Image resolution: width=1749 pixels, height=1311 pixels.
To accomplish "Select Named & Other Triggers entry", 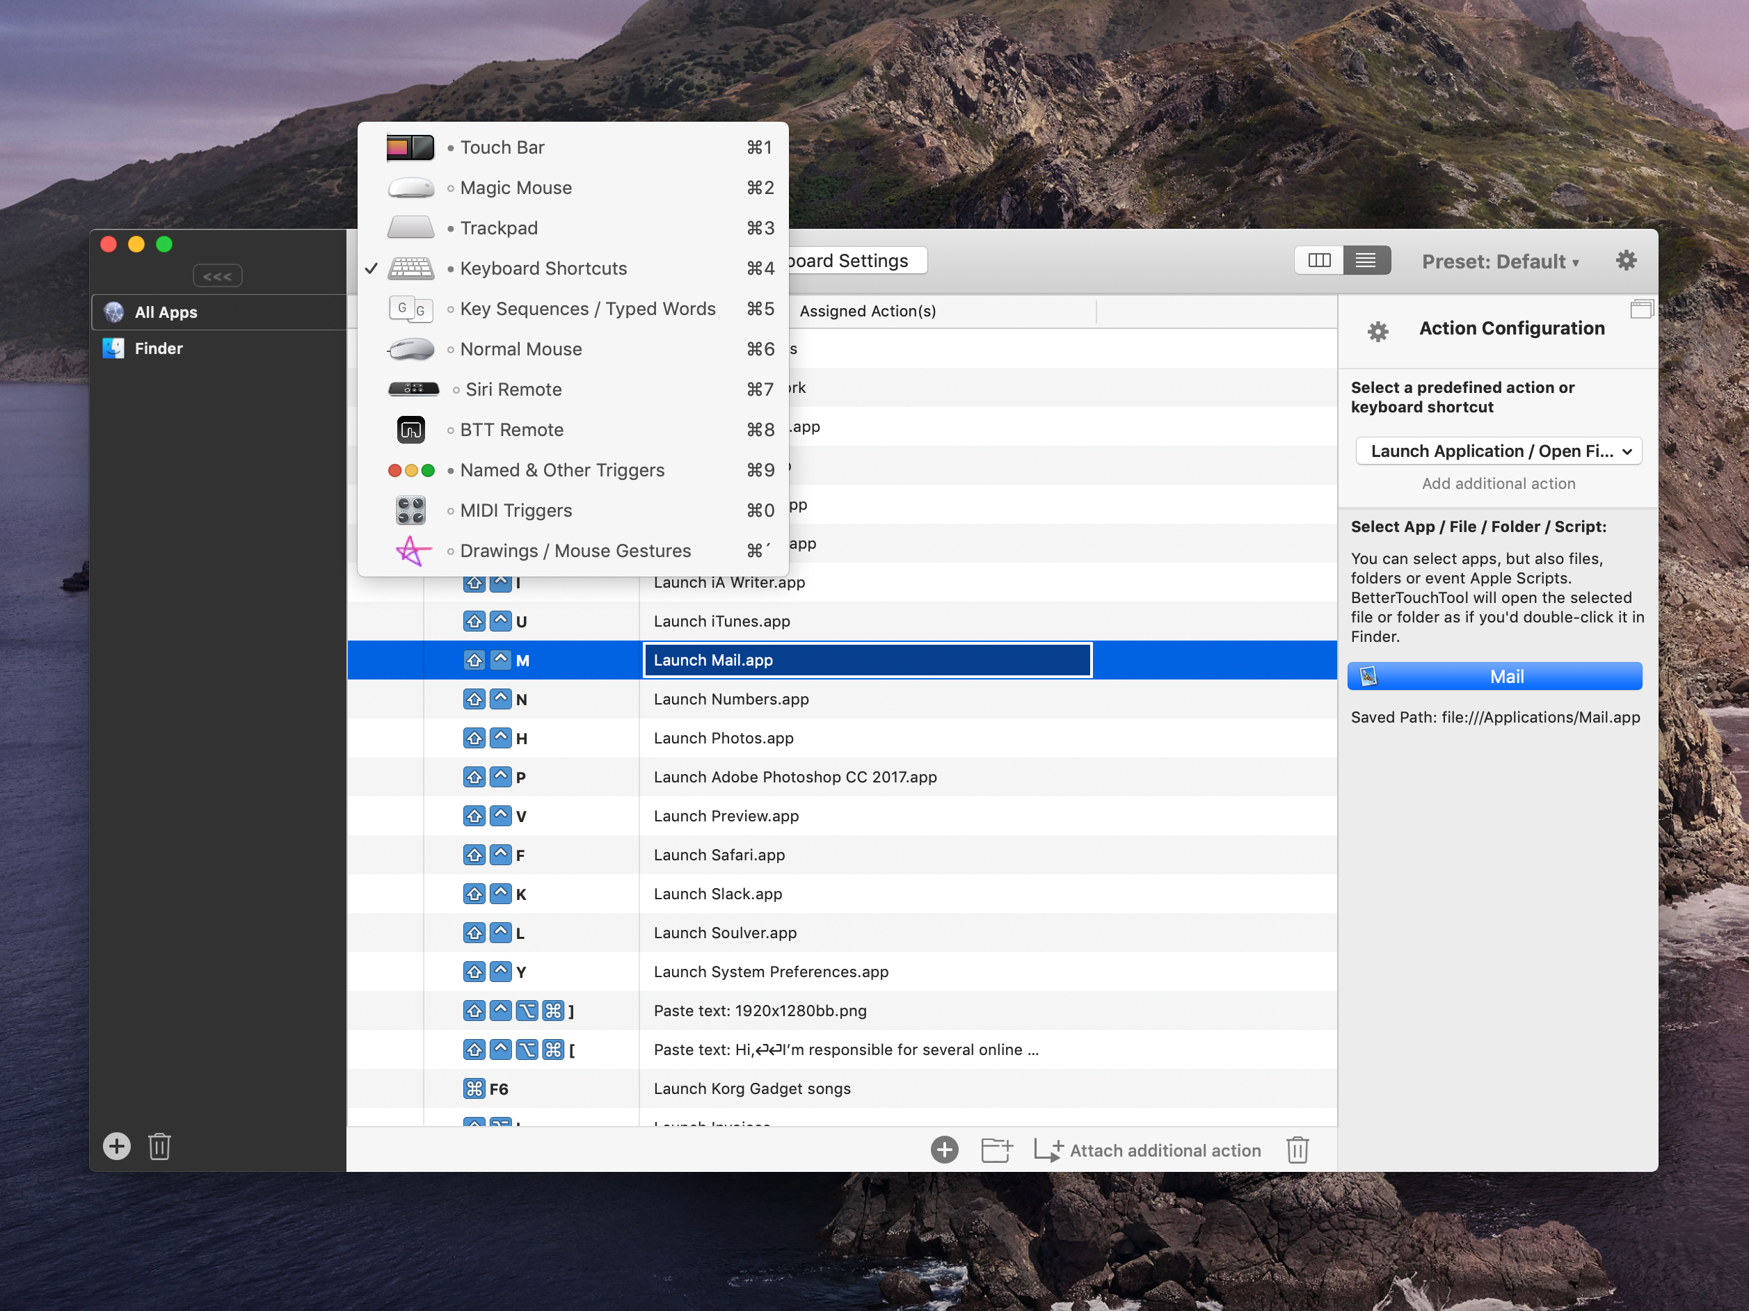I will (x=573, y=470).
